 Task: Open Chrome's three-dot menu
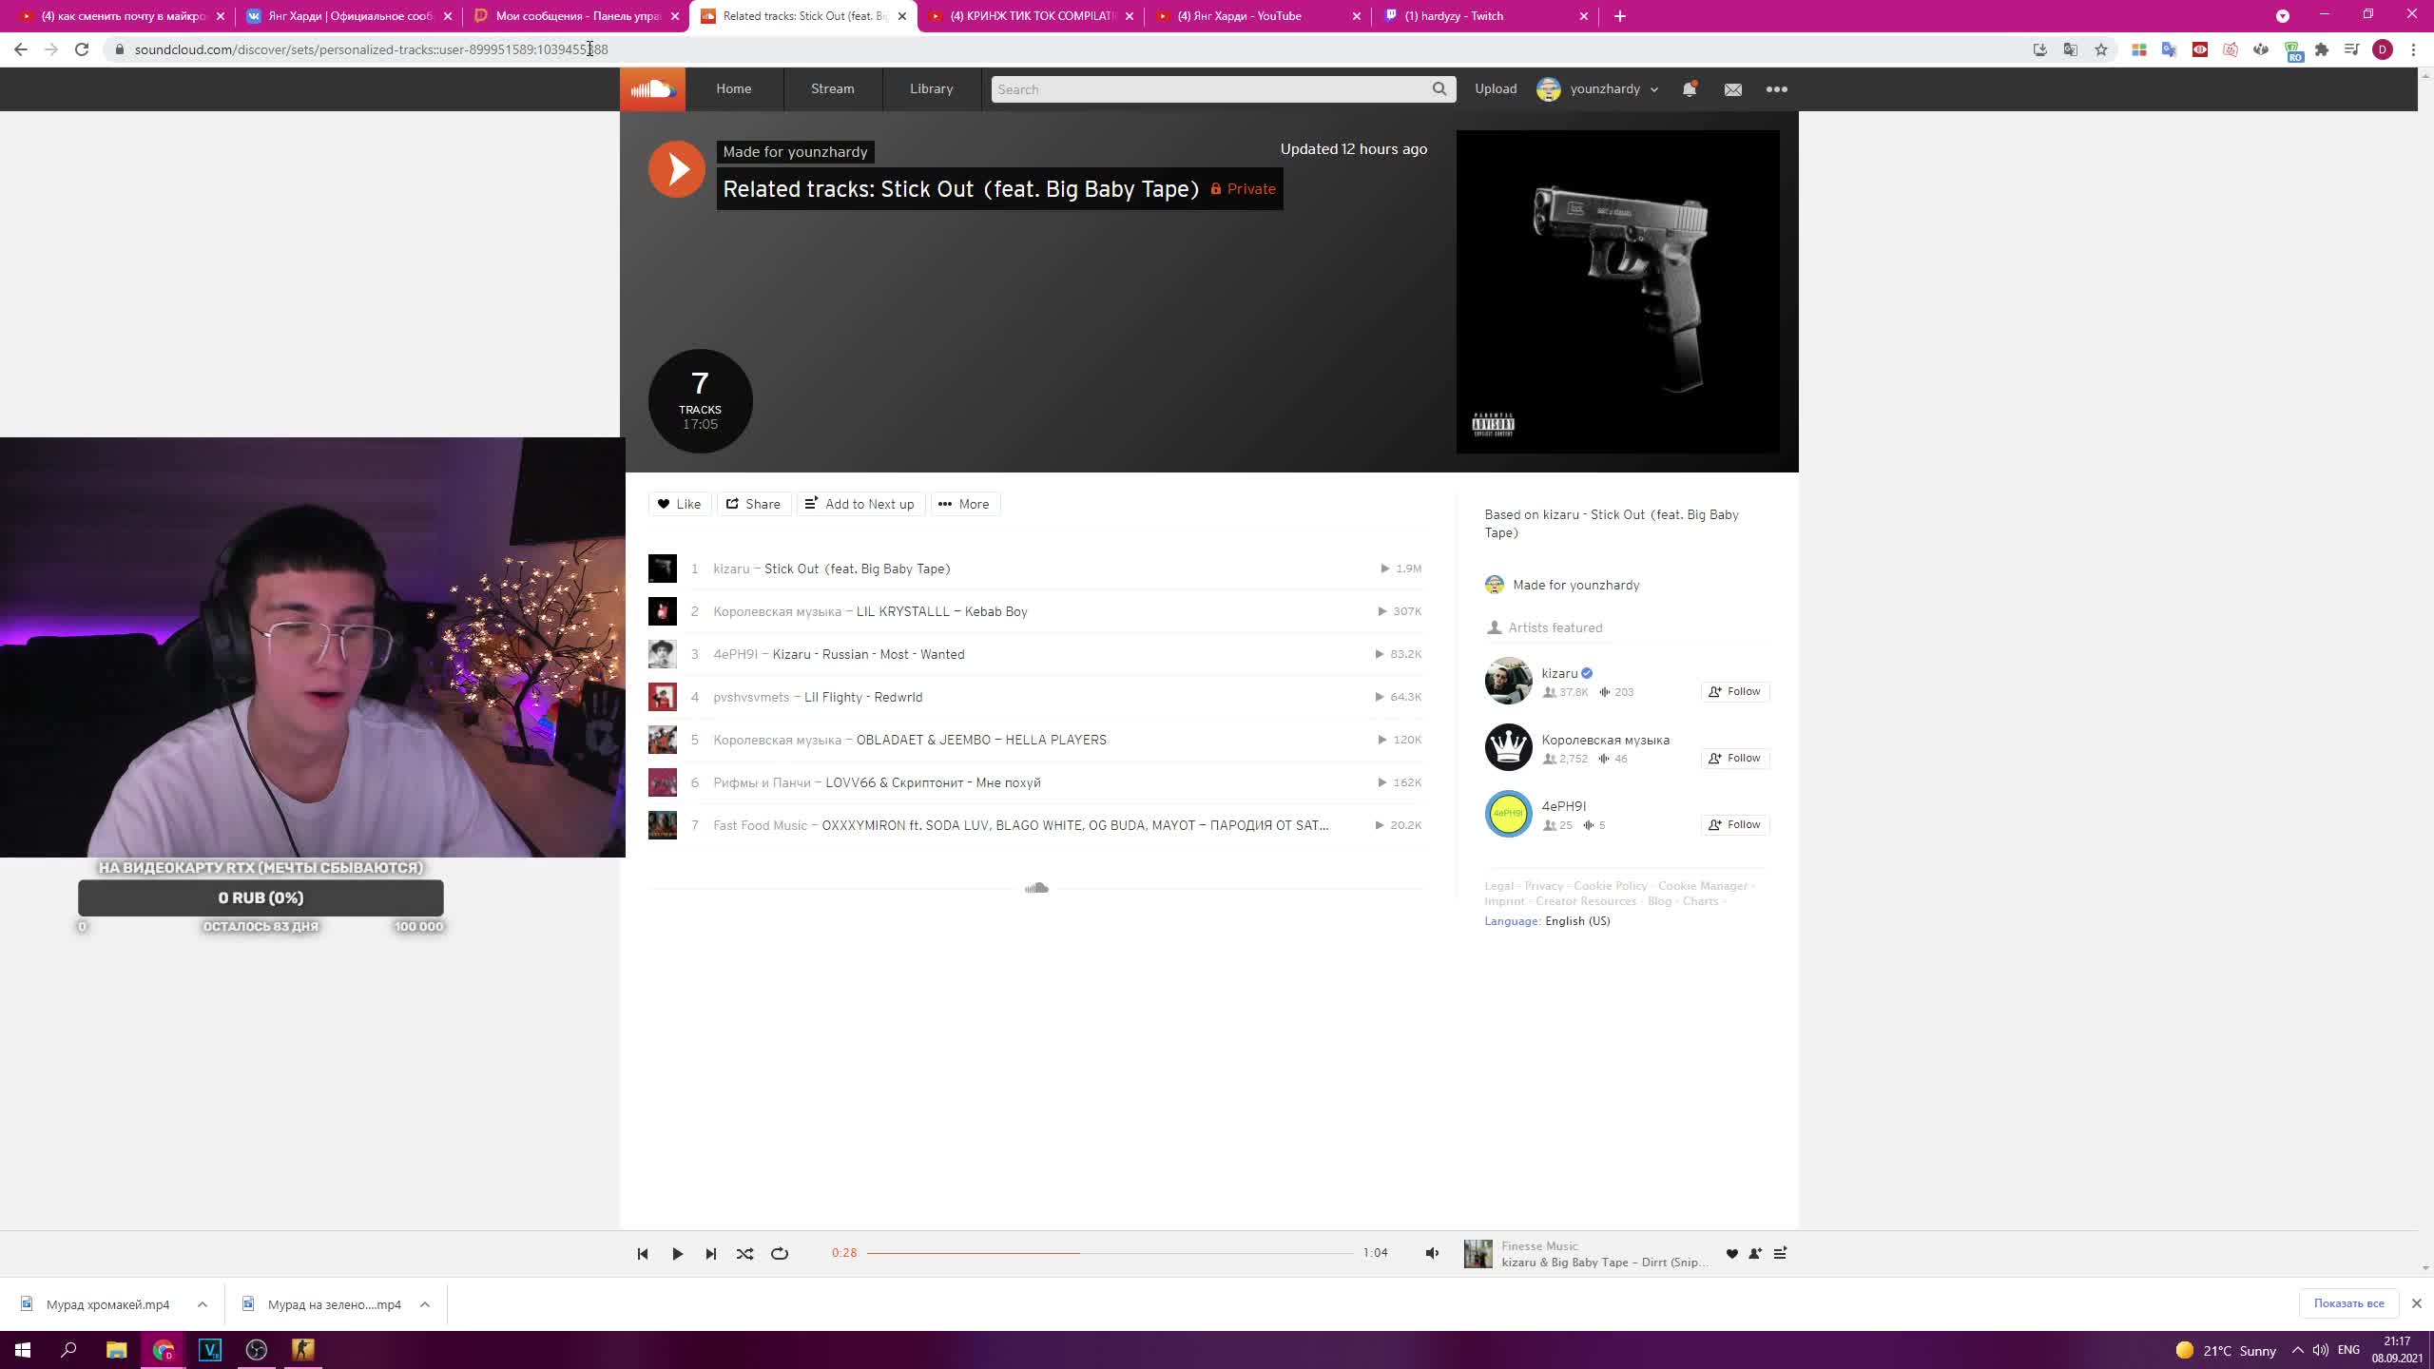2413,49
